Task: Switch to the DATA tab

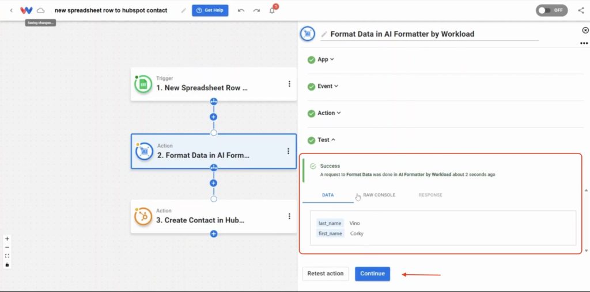Action: 328,195
